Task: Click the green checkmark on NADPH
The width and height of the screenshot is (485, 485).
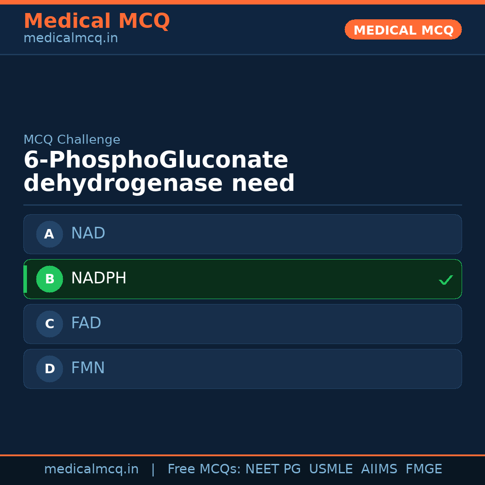Action: 445,280
